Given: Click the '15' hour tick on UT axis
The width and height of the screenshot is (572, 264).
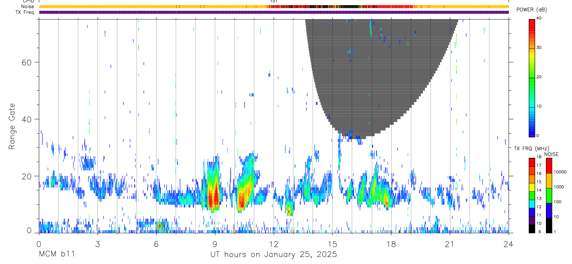Looking at the screenshot, I should 333,244.
